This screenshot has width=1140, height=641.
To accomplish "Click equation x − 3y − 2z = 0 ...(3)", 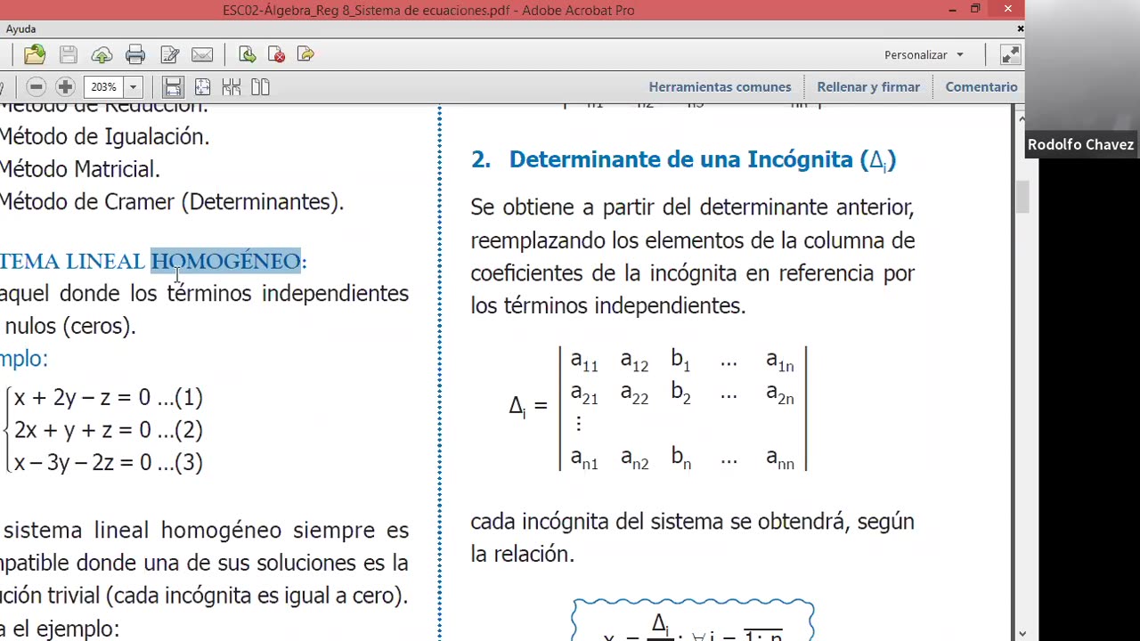I will coord(109,462).
